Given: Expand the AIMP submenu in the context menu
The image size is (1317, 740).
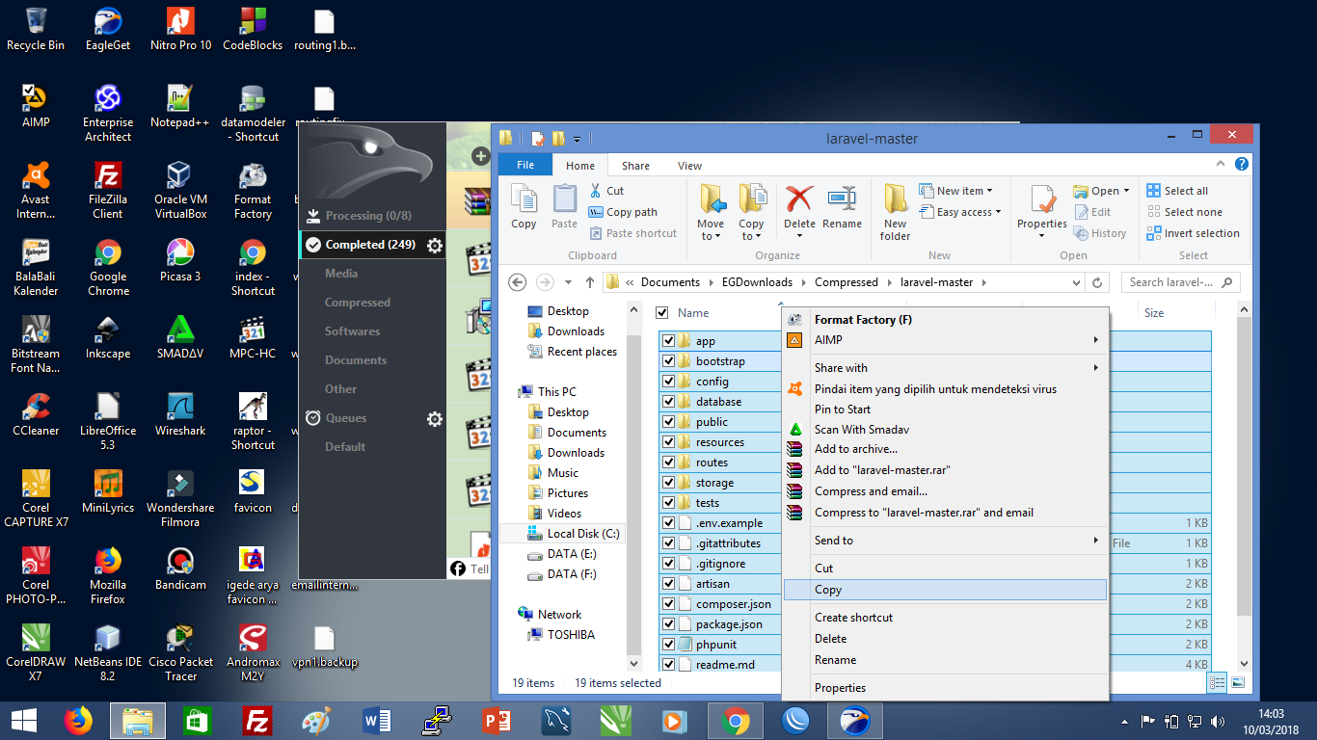Looking at the screenshot, I should point(1095,340).
